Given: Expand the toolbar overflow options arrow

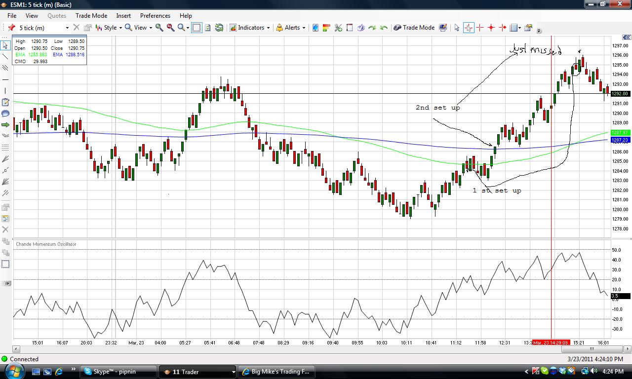Looking at the screenshot, I should point(539,31).
